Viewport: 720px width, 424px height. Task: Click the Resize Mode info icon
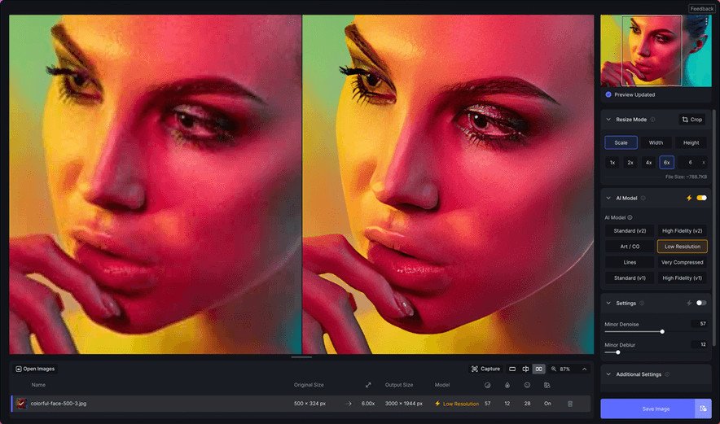pyautogui.click(x=652, y=120)
